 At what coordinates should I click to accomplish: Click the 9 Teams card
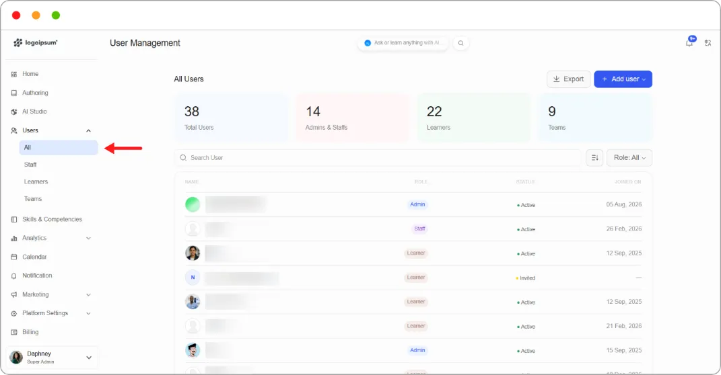pos(596,118)
